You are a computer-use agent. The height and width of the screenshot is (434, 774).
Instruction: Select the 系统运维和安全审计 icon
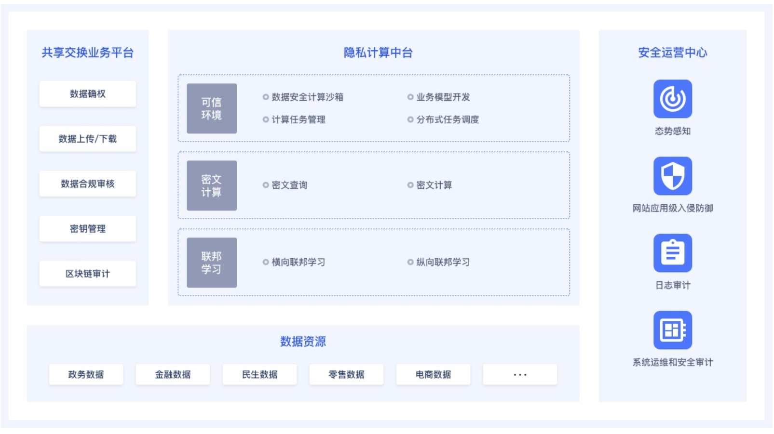672,330
